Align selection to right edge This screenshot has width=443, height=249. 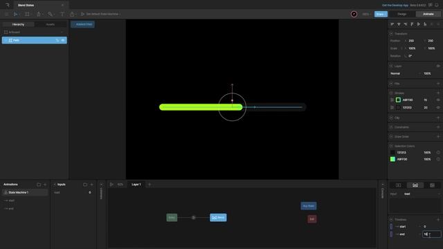(x=406, y=24)
